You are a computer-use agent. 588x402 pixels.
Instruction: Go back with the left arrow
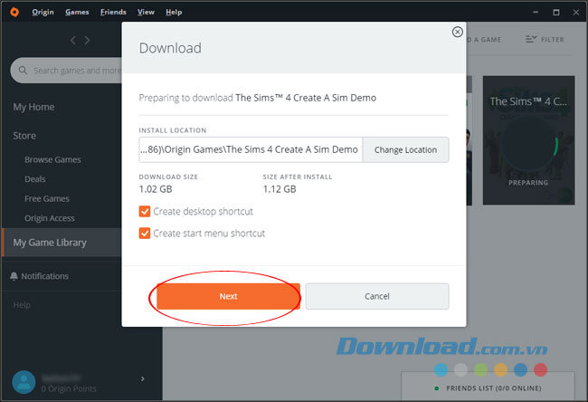(73, 40)
